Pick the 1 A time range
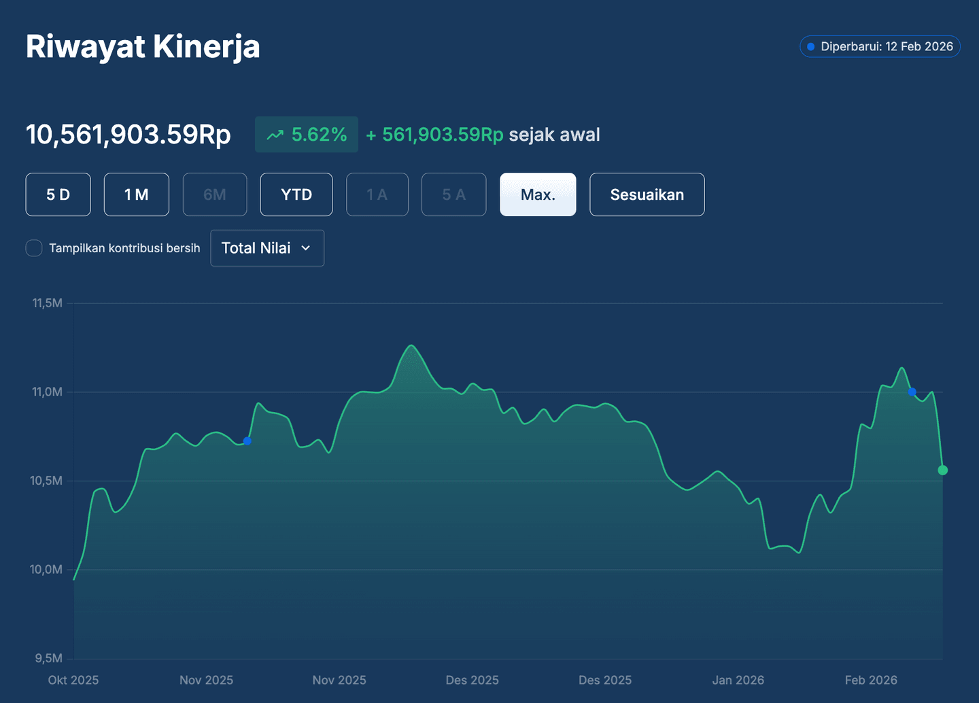This screenshot has height=703, width=979. click(x=377, y=194)
